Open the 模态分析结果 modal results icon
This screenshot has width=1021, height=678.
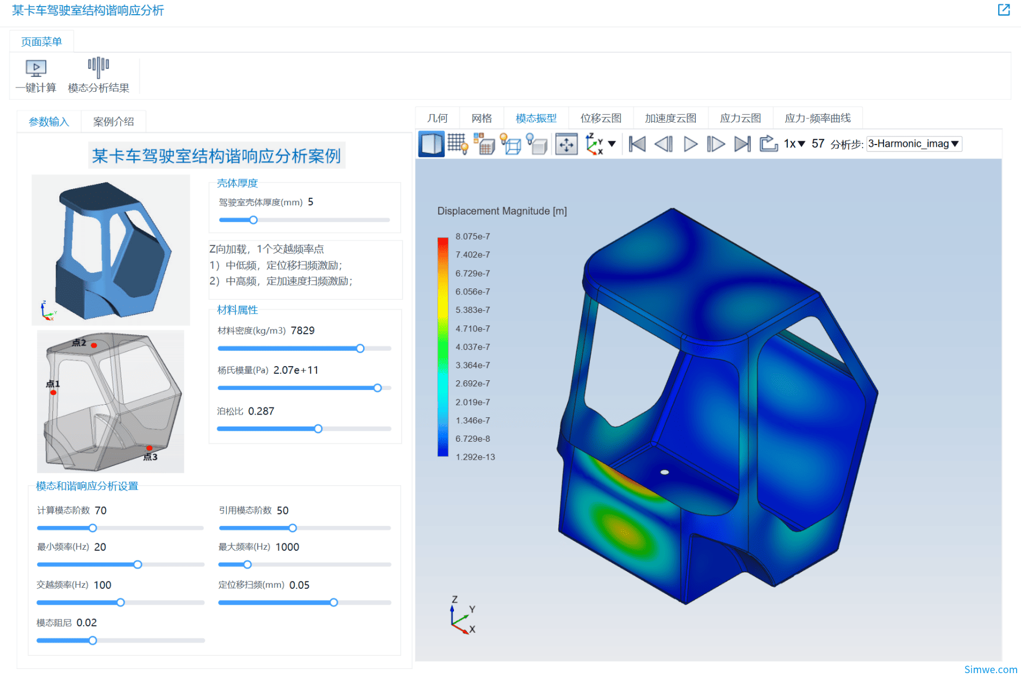point(98,68)
